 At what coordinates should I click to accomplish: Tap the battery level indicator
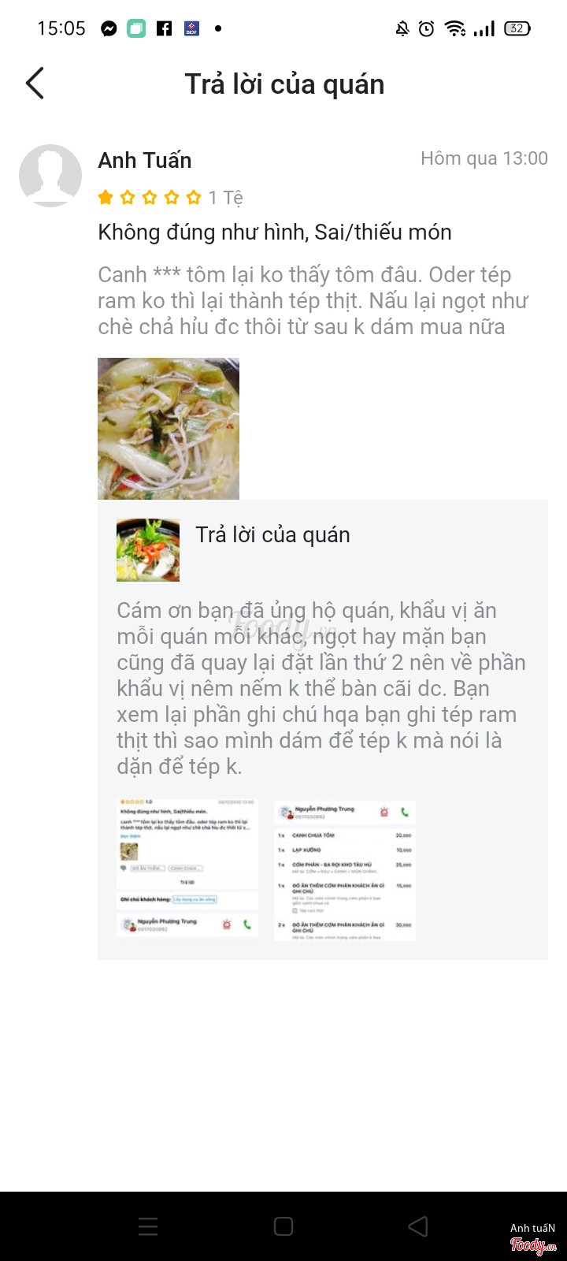click(517, 28)
